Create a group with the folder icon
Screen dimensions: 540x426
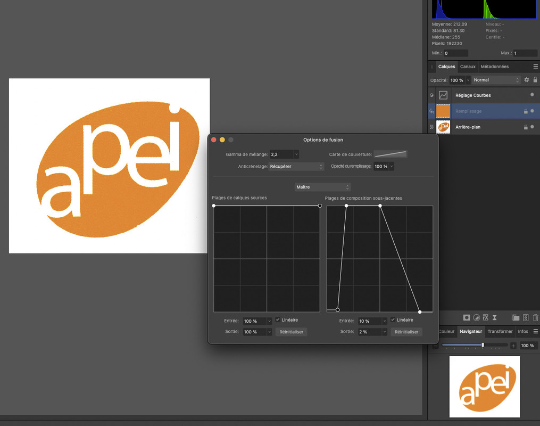[x=516, y=317]
